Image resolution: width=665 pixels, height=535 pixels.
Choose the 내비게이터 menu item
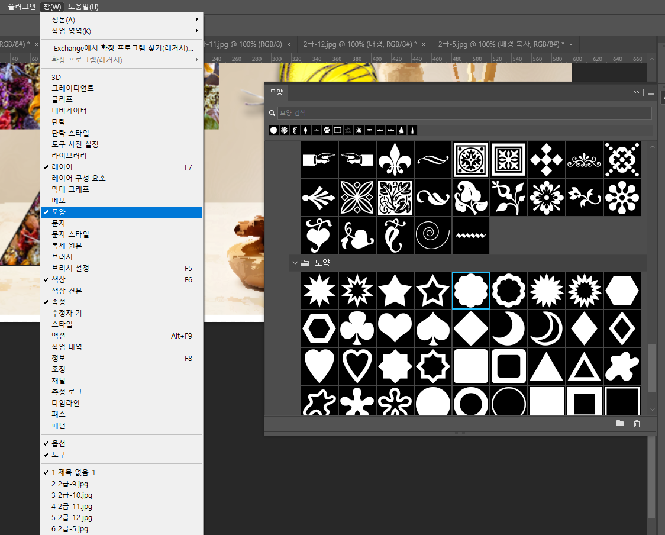tap(121, 111)
